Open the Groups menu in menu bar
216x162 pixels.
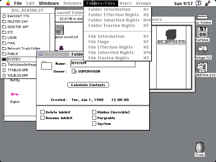[x=143, y=3]
